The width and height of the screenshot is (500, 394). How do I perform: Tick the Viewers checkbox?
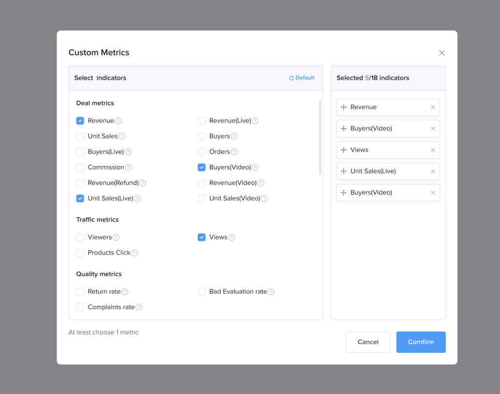pos(80,237)
